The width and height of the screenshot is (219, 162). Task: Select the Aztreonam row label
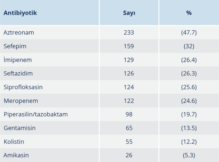coord(19,32)
